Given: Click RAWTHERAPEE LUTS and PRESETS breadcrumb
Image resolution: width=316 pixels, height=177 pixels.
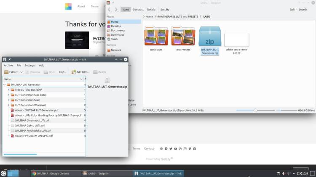Looking at the screenshot, I should coord(177,16).
